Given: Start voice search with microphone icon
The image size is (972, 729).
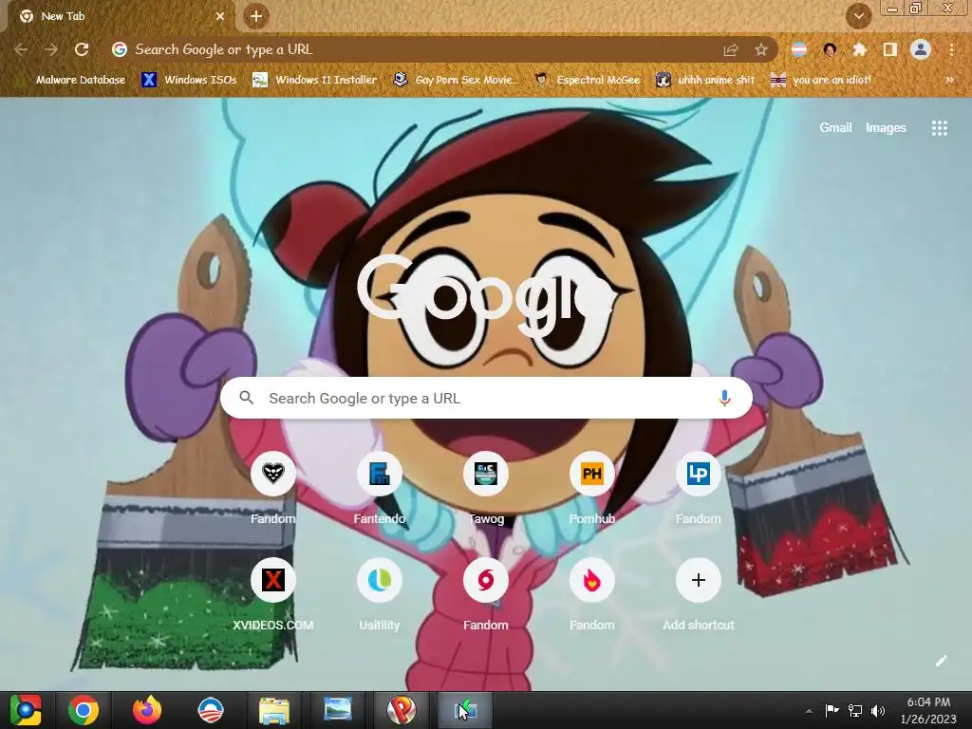Looking at the screenshot, I should tap(724, 398).
